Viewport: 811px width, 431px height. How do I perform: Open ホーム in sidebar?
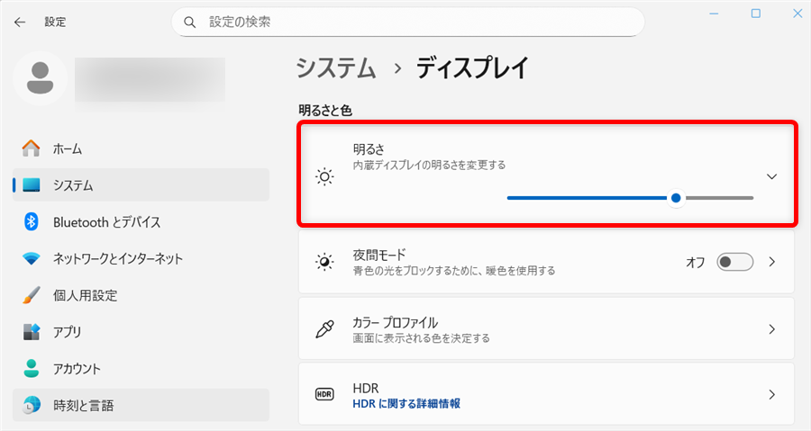141,148
